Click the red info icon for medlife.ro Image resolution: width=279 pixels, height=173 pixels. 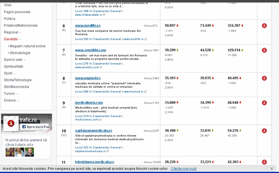(264, 26)
